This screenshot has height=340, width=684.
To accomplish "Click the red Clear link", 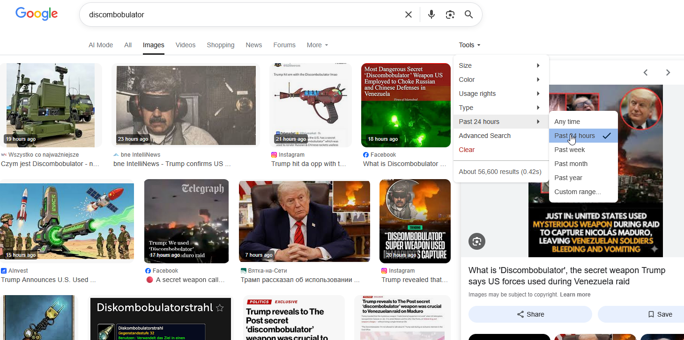I will (x=467, y=150).
